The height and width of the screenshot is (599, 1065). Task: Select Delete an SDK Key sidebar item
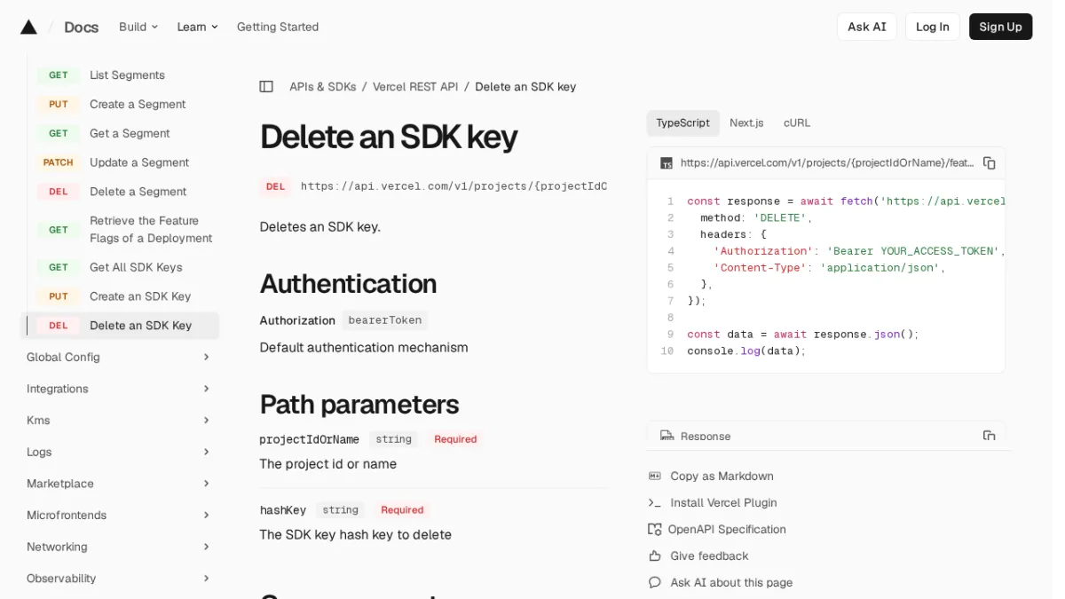120,326
